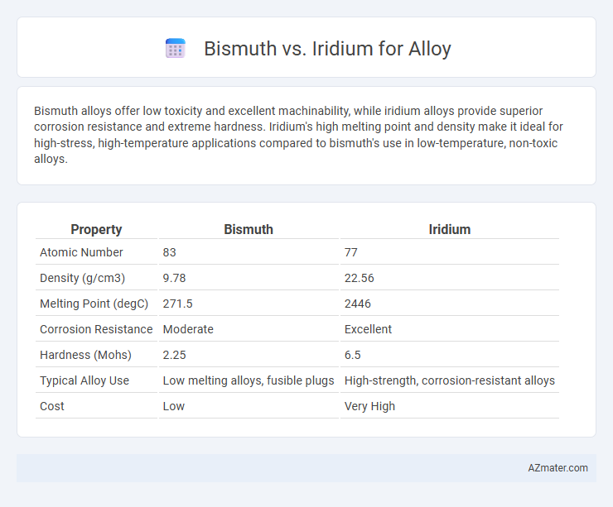Select the 'Melting Point (degC)' row label
Screen dimensions: 613x507
tap(94, 304)
